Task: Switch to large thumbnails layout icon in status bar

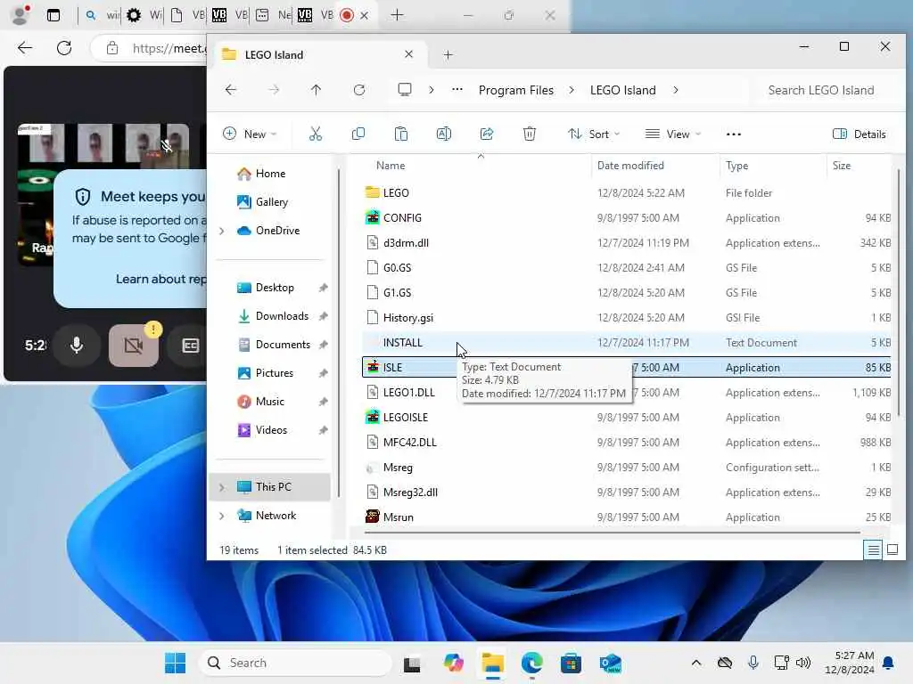Action: [892, 550]
